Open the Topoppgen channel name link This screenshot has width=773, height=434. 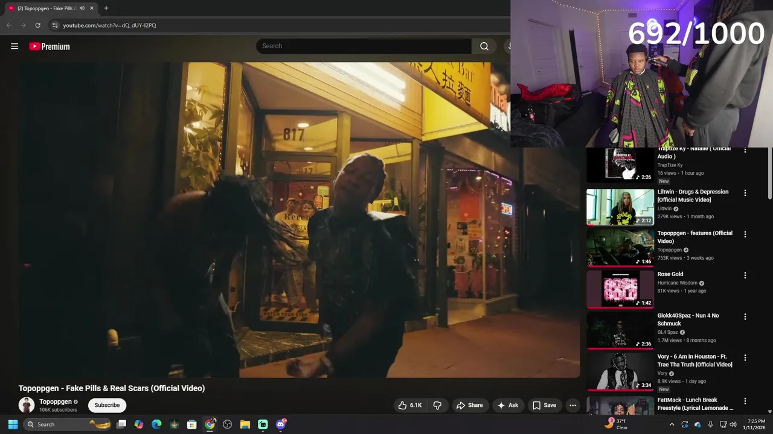[x=56, y=401]
